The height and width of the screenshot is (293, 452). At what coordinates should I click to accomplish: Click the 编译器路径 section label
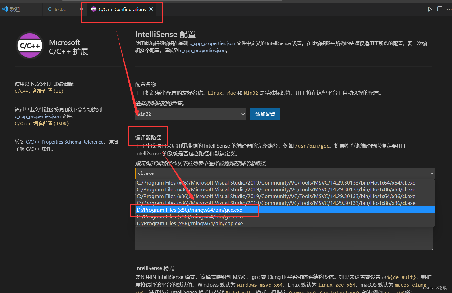[148, 137]
